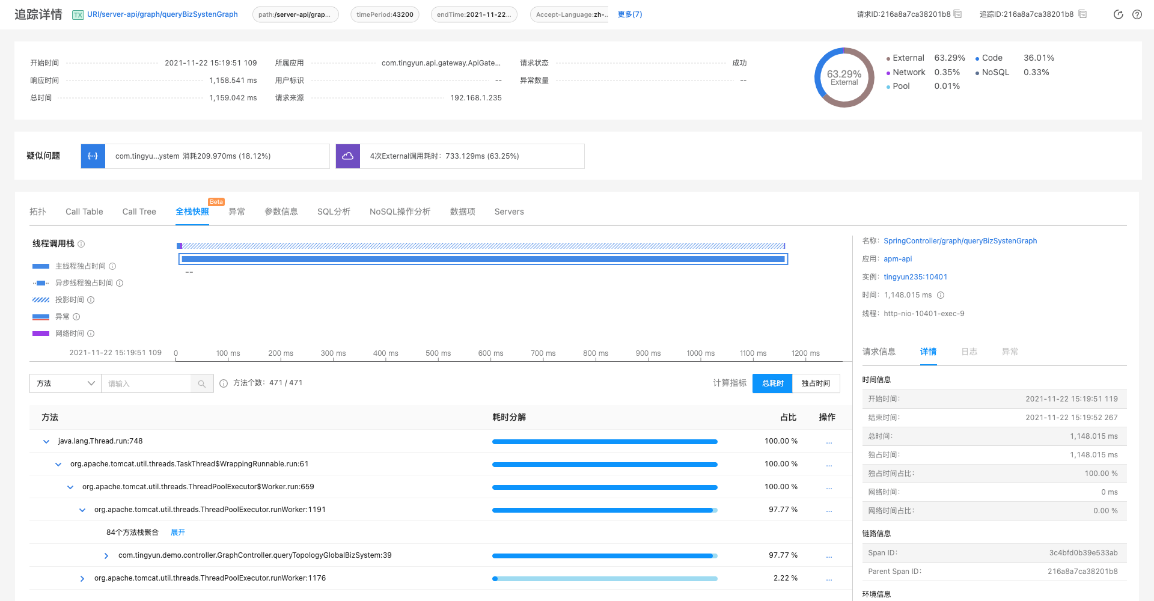The width and height of the screenshot is (1154, 601).
Task: Click 4次External调用耗时 suspected issue
Action: click(x=460, y=156)
